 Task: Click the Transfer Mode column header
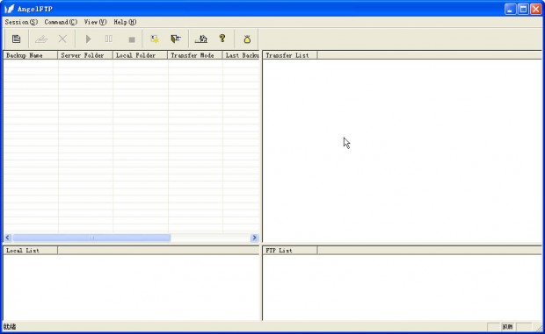pos(195,55)
